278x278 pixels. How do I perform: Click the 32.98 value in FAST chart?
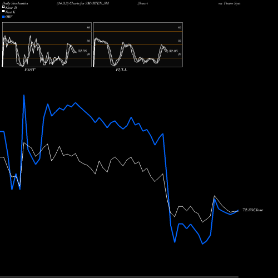pos(82,51)
